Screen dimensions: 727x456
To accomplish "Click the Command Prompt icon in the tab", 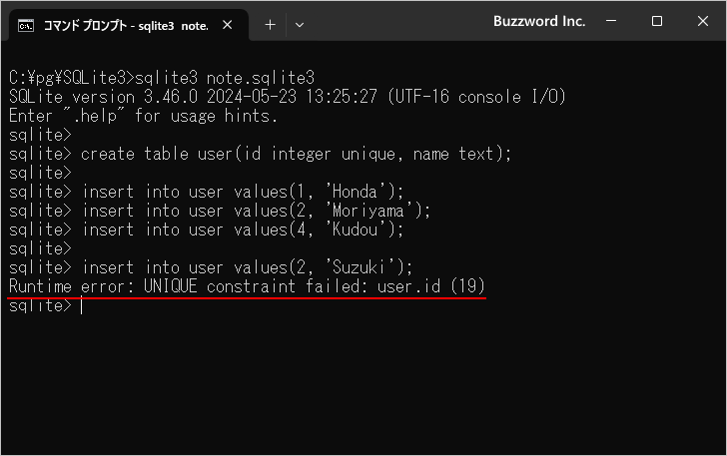I will (27, 25).
